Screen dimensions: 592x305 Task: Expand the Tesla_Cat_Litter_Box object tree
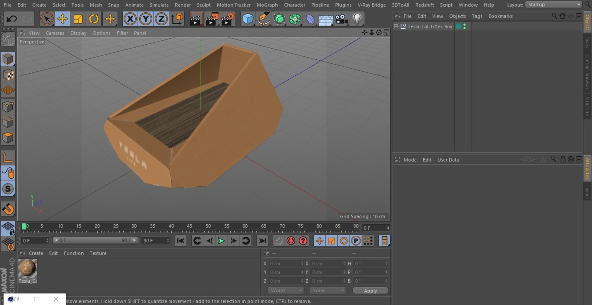(x=396, y=26)
